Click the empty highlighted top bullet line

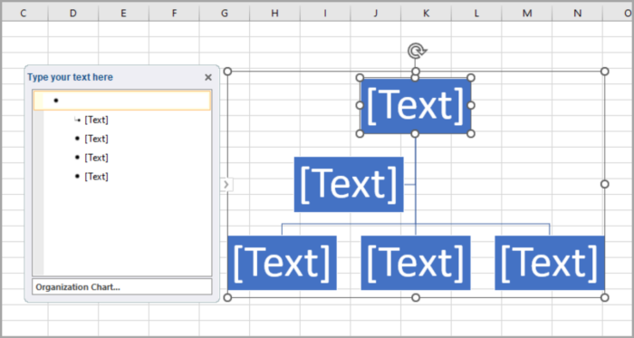tap(122, 101)
